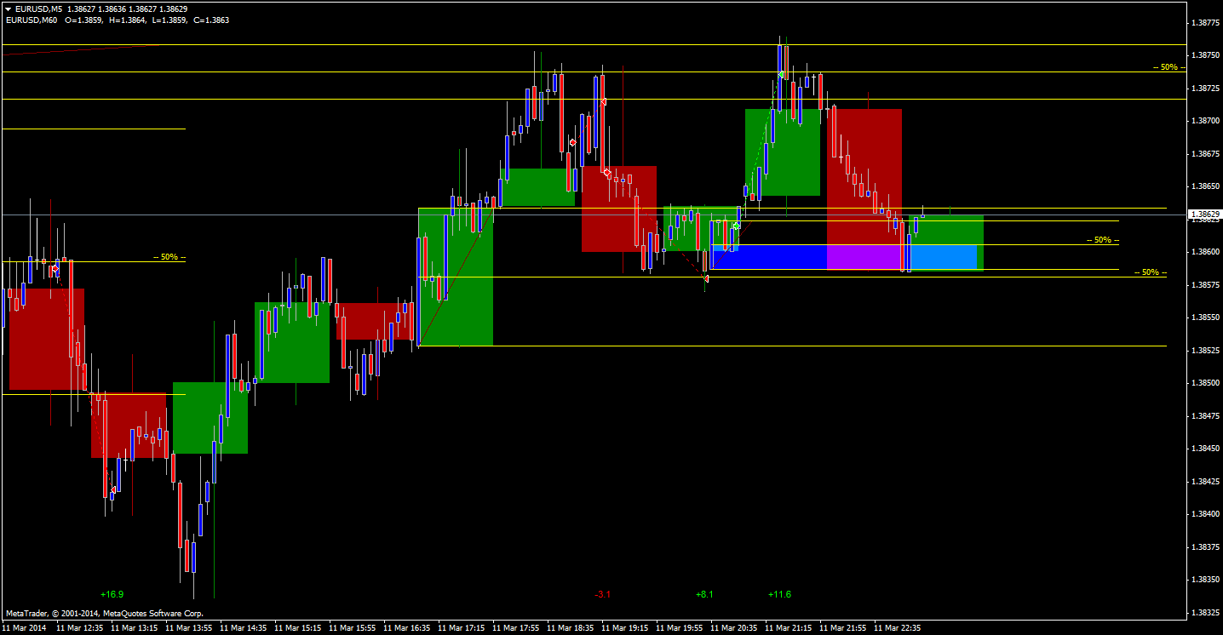The height and width of the screenshot is (635, 1223).
Task: Click the 11 Mar 21:55 time label
Action: pyautogui.click(x=842, y=628)
